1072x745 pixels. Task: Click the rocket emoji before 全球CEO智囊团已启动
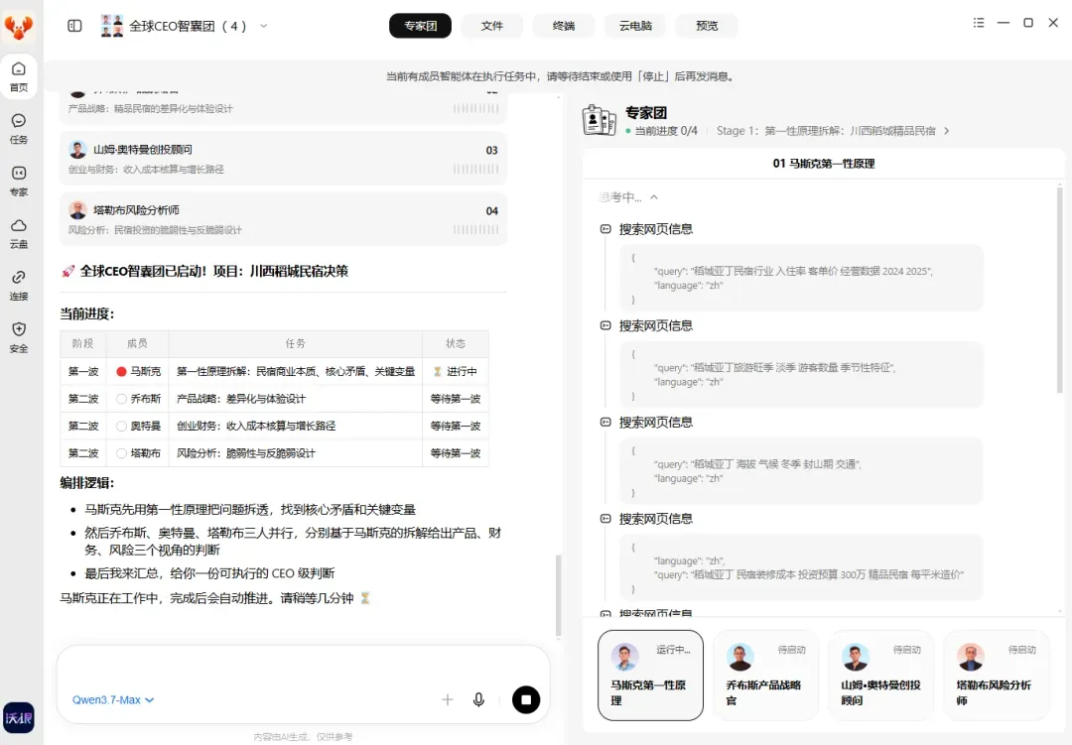[67, 272]
